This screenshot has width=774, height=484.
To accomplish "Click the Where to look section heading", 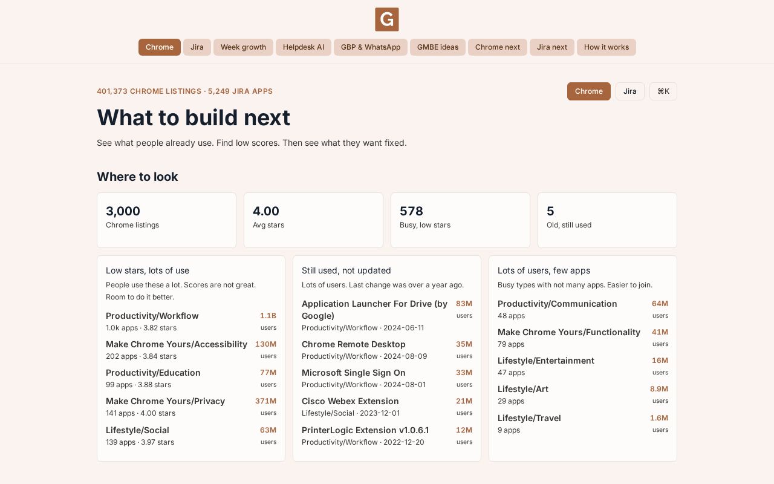I will 137,177.
